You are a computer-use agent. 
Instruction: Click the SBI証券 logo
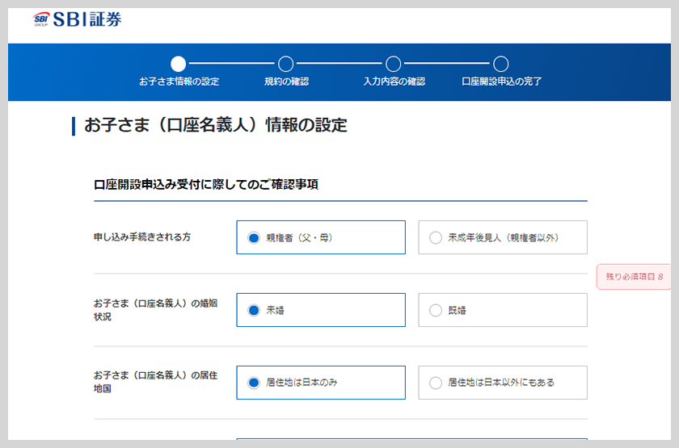pyautogui.click(x=78, y=19)
